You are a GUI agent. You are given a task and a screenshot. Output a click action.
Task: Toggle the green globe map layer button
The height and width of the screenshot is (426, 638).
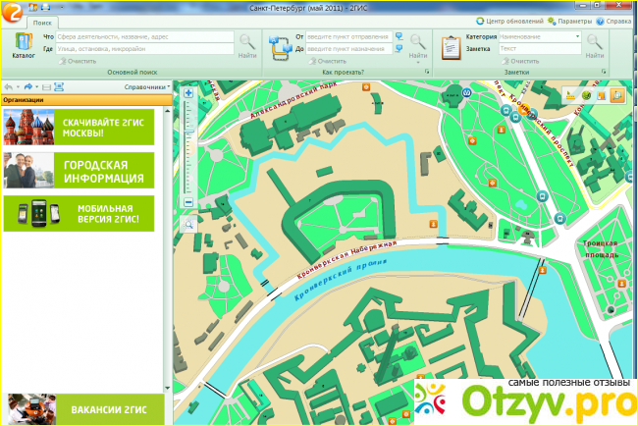pos(586,95)
